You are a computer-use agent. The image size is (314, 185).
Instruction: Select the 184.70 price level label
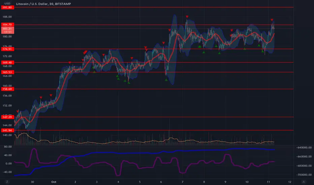click(7, 25)
